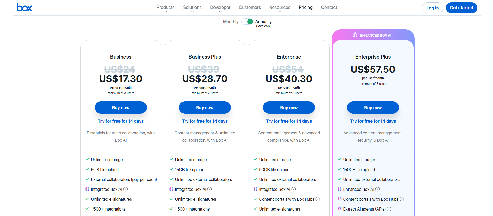Image resolution: width=493 pixels, height=216 pixels.
Task: Click the atom icon in the ENHANCED BOX AI badge
Action: [355, 35]
